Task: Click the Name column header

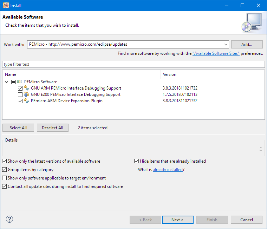Action: pyautogui.click(x=82, y=74)
